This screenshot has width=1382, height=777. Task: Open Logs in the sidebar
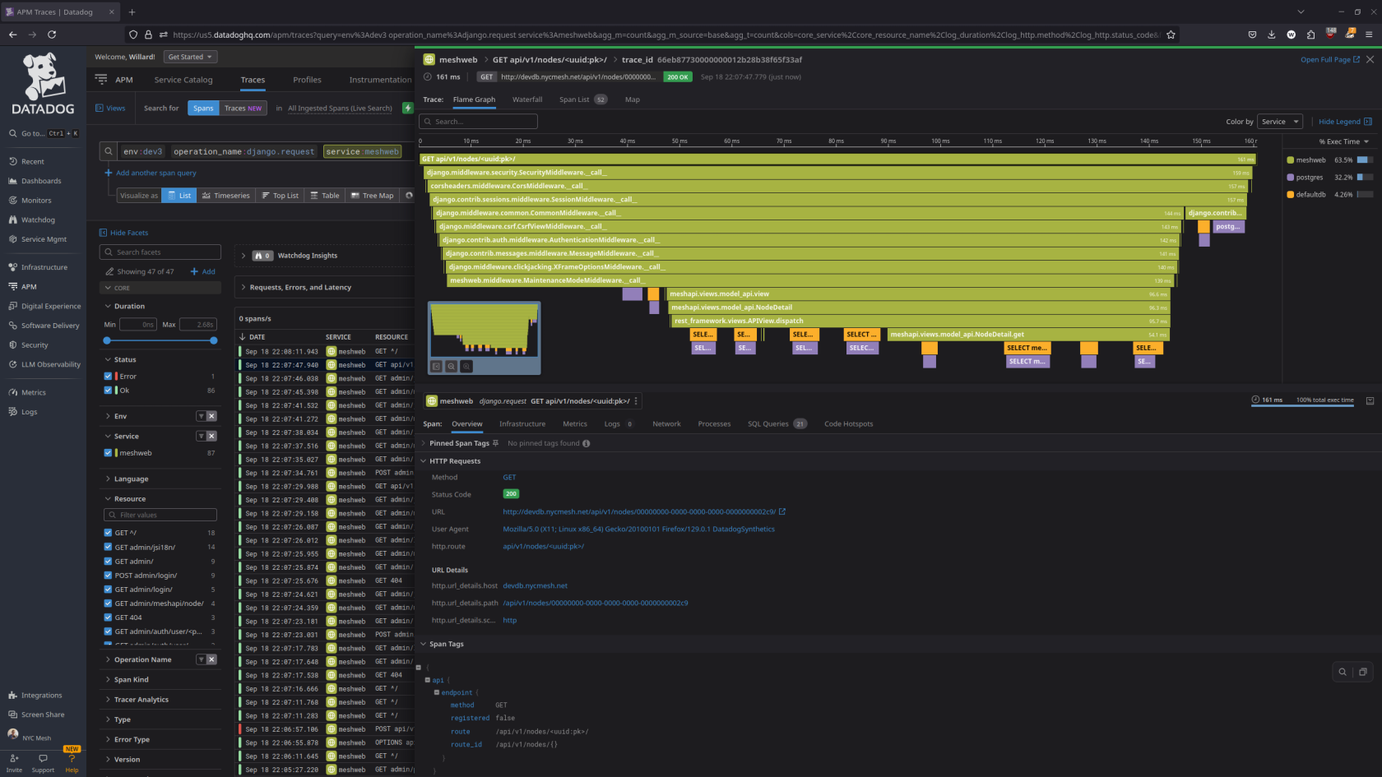point(23,412)
